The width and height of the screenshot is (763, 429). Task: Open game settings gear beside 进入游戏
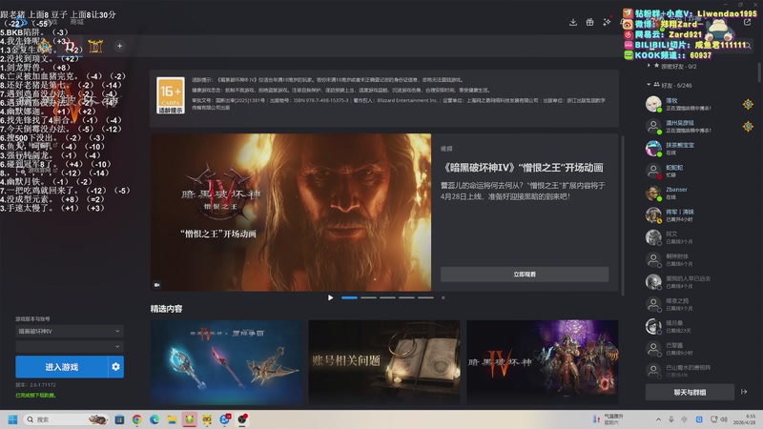pyautogui.click(x=115, y=367)
